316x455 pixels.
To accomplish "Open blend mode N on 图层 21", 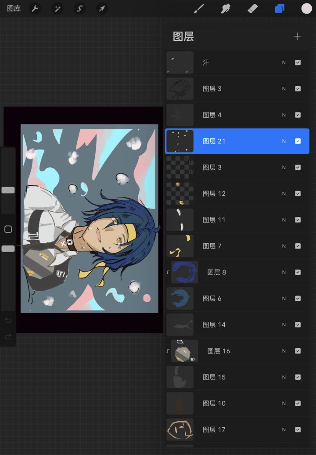I will [x=284, y=141].
